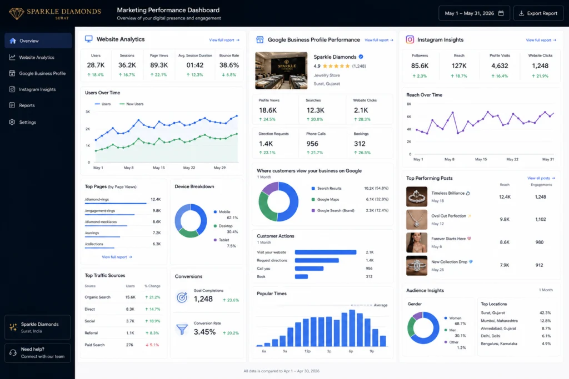Toggle the Users legend in Users Over Time

pos(103,104)
